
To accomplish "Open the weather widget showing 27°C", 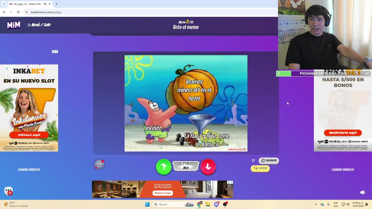I will pyautogui.click(x=16, y=204).
